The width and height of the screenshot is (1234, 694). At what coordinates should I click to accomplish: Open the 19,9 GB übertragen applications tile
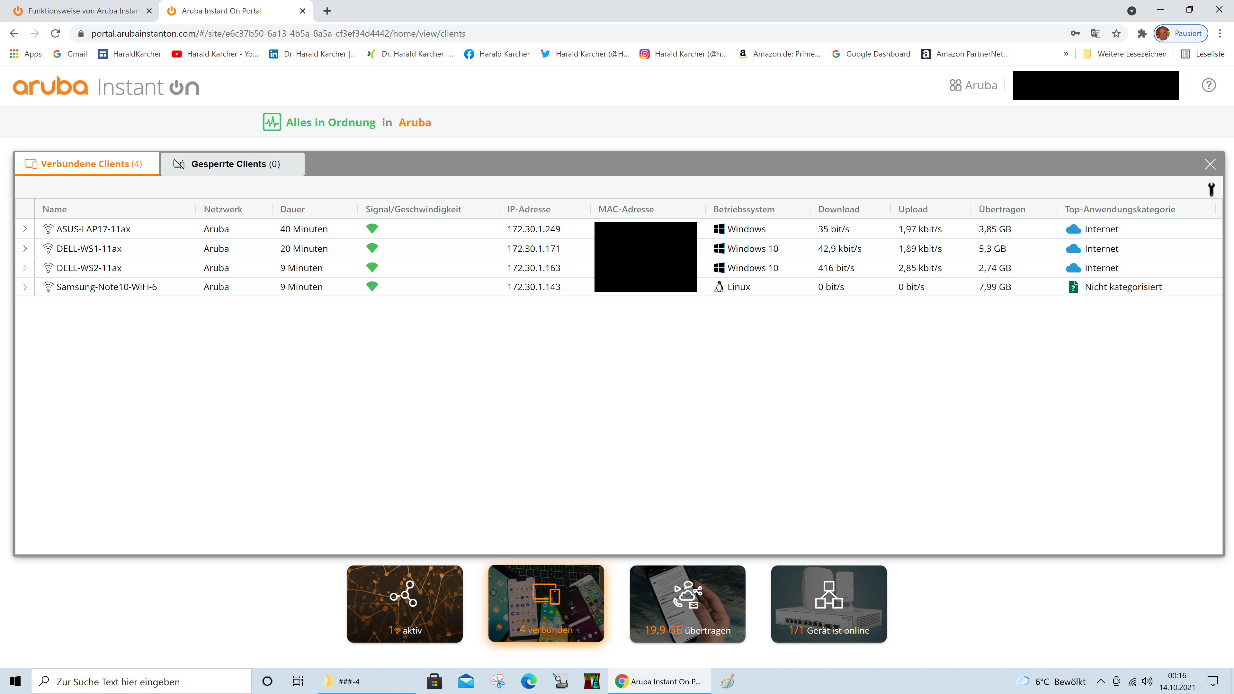pyautogui.click(x=687, y=603)
